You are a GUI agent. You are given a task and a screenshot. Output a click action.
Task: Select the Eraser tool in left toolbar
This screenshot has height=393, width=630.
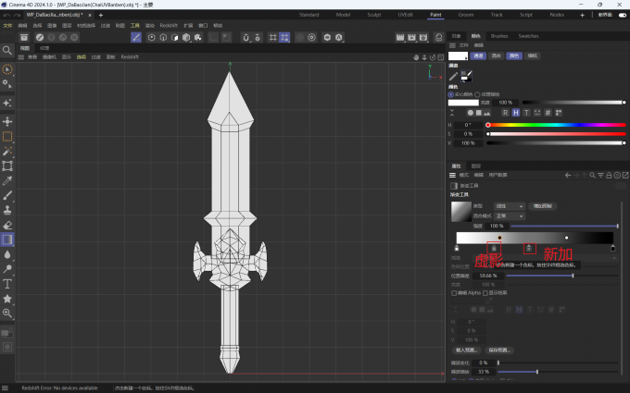[7, 225]
